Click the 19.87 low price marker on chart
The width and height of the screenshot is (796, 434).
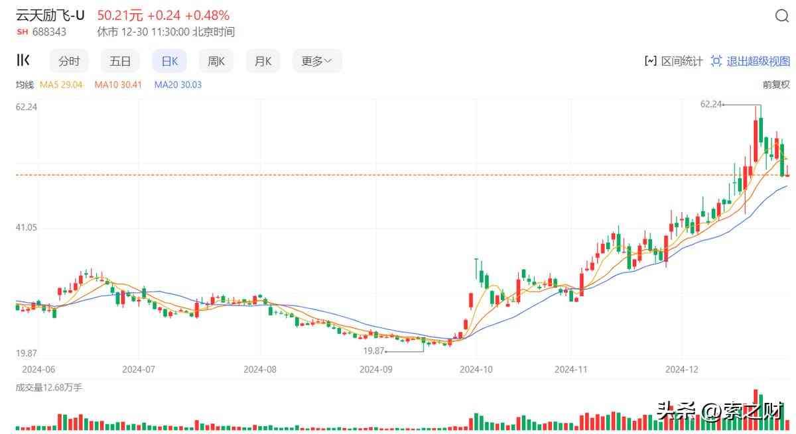tap(374, 350)
